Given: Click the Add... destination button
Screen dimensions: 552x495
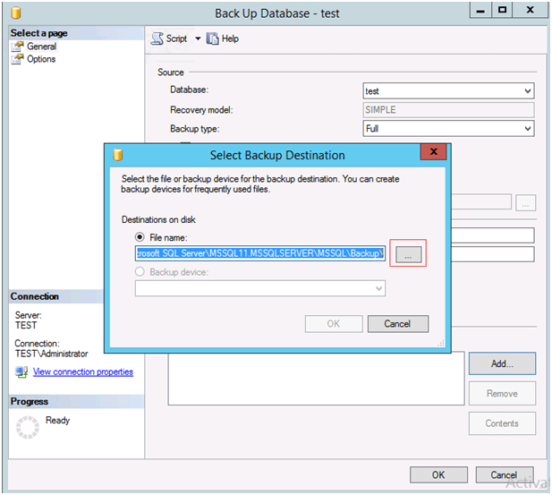Looking at the screenshot, I should pyautogui.click(x=502, y=363).
